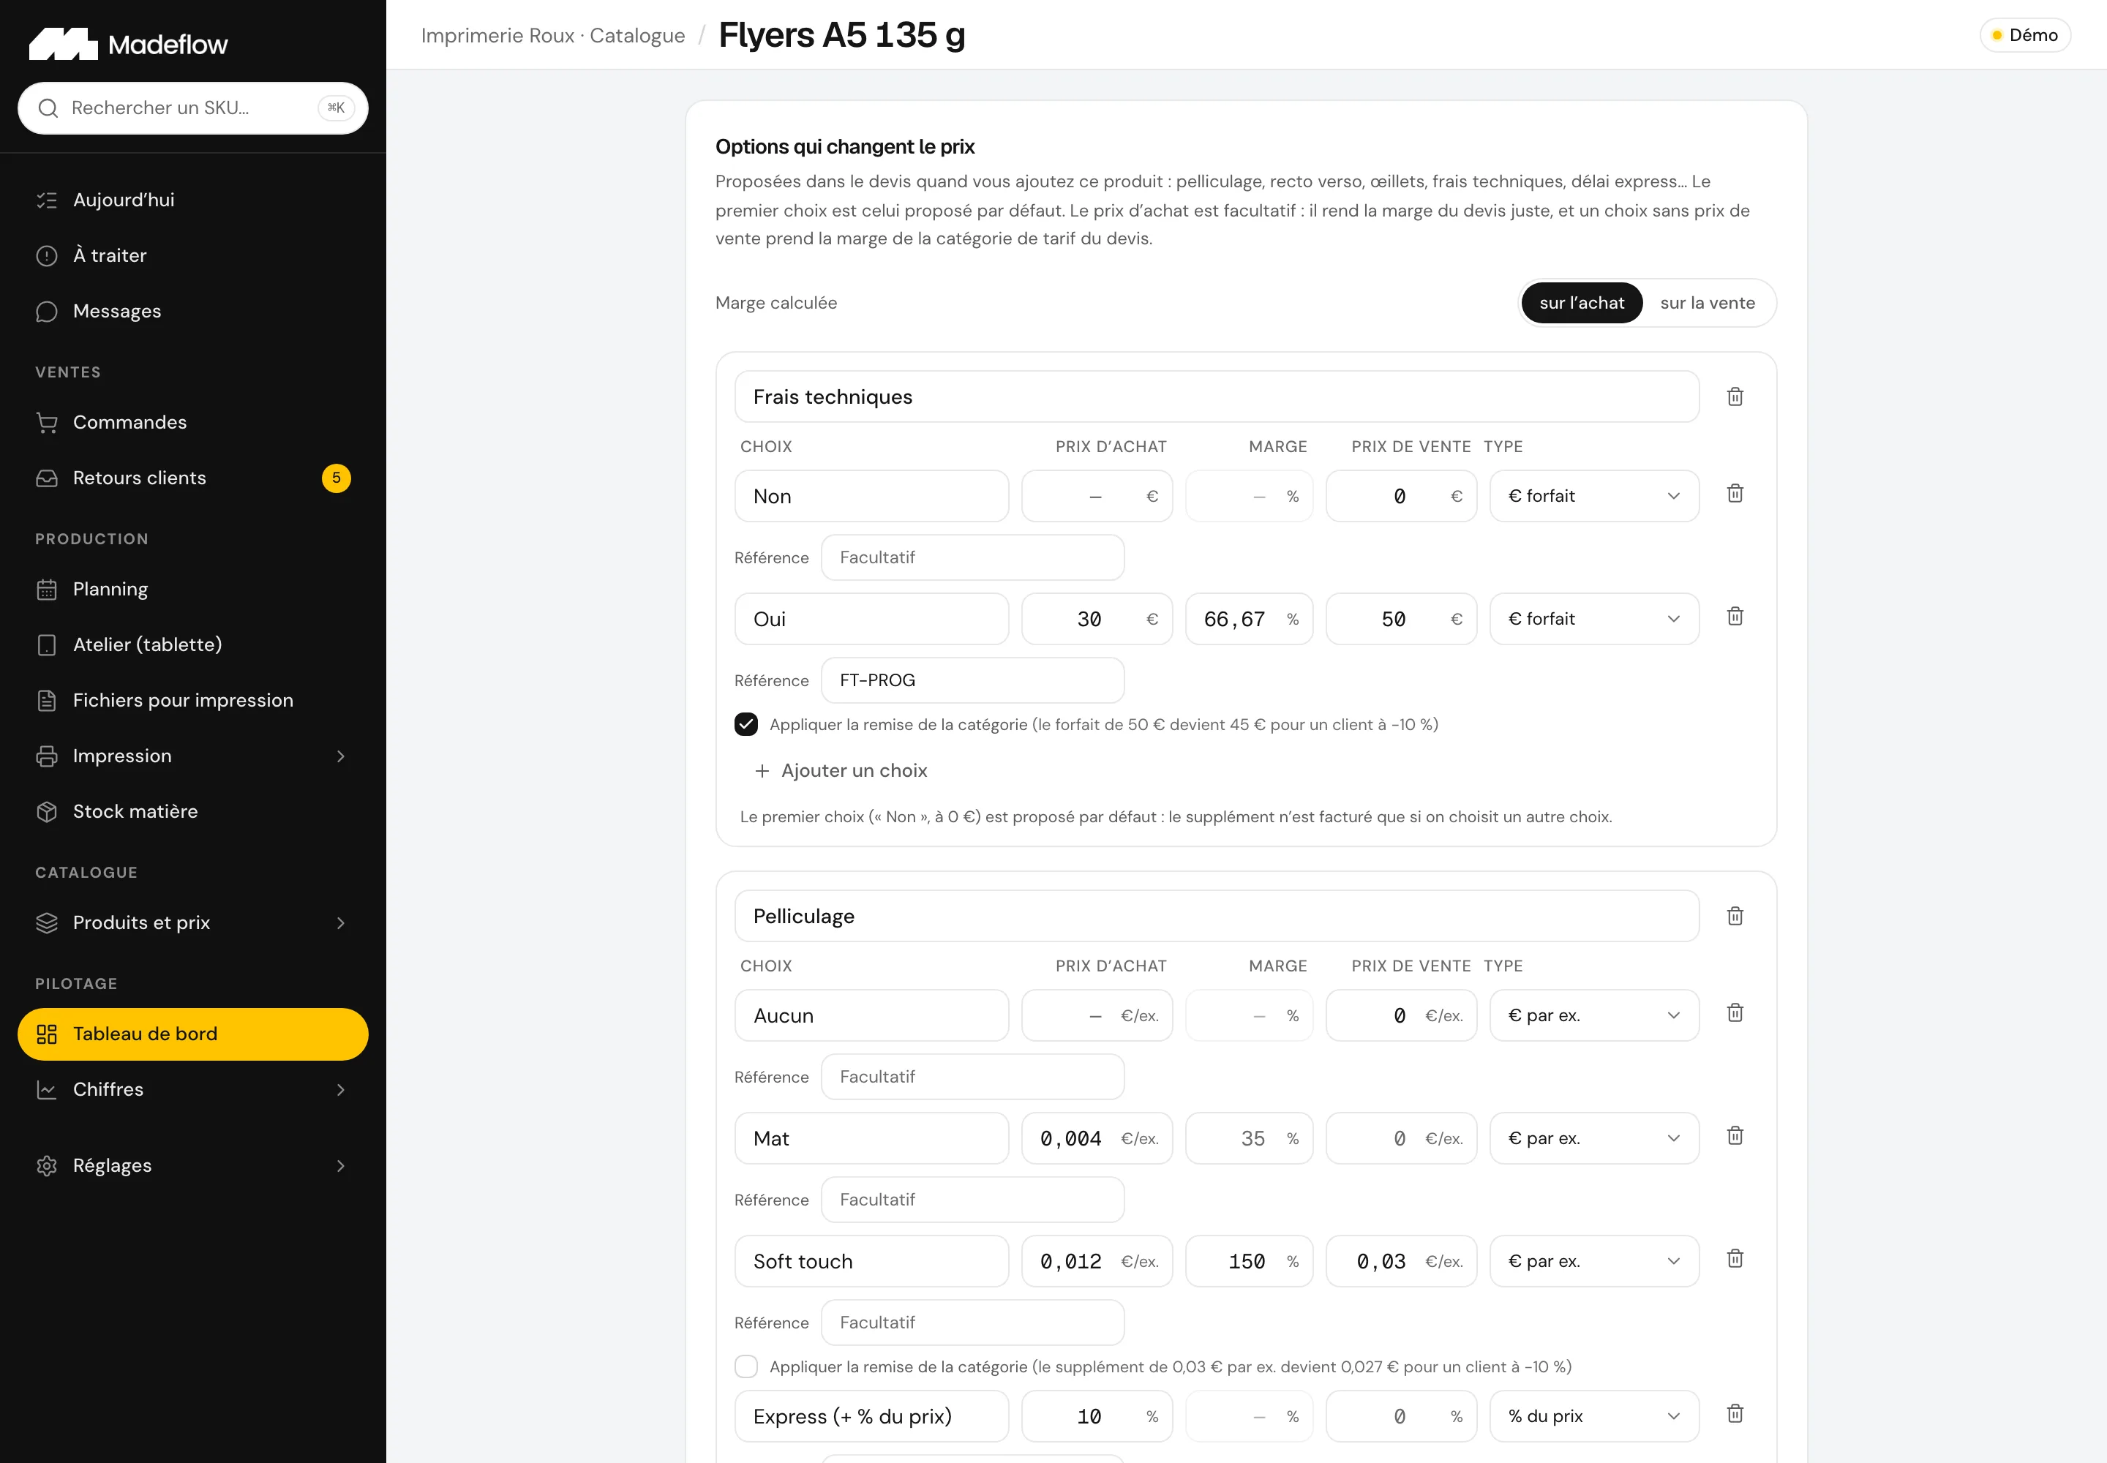Delete the Pelliculage option group
The height and width of the screenshot is (1463, 2107).
point(1735,917)
